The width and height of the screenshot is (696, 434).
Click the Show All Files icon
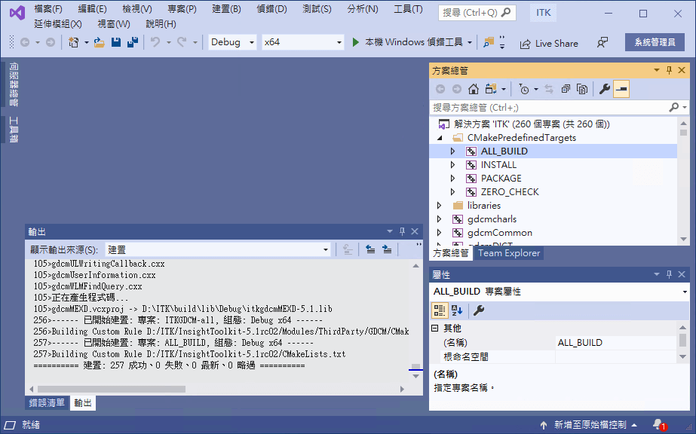tap(582, 89)
